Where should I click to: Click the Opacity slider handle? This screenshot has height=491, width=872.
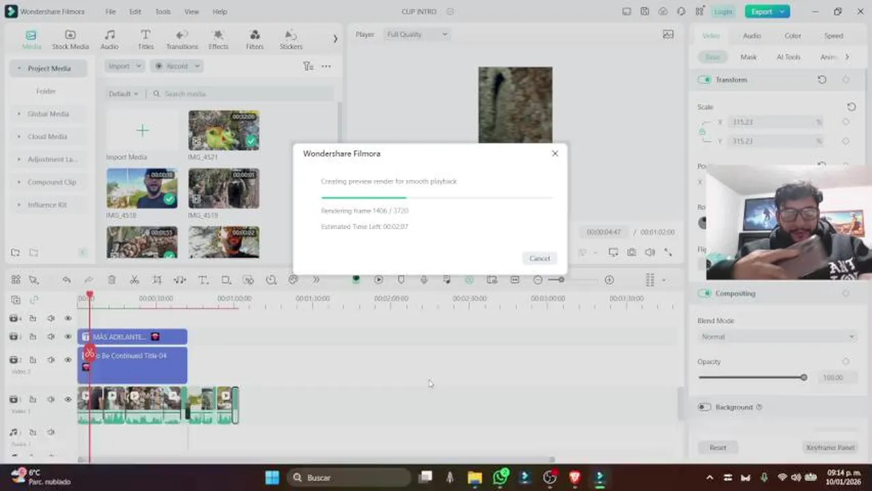[x=804, y=377]
